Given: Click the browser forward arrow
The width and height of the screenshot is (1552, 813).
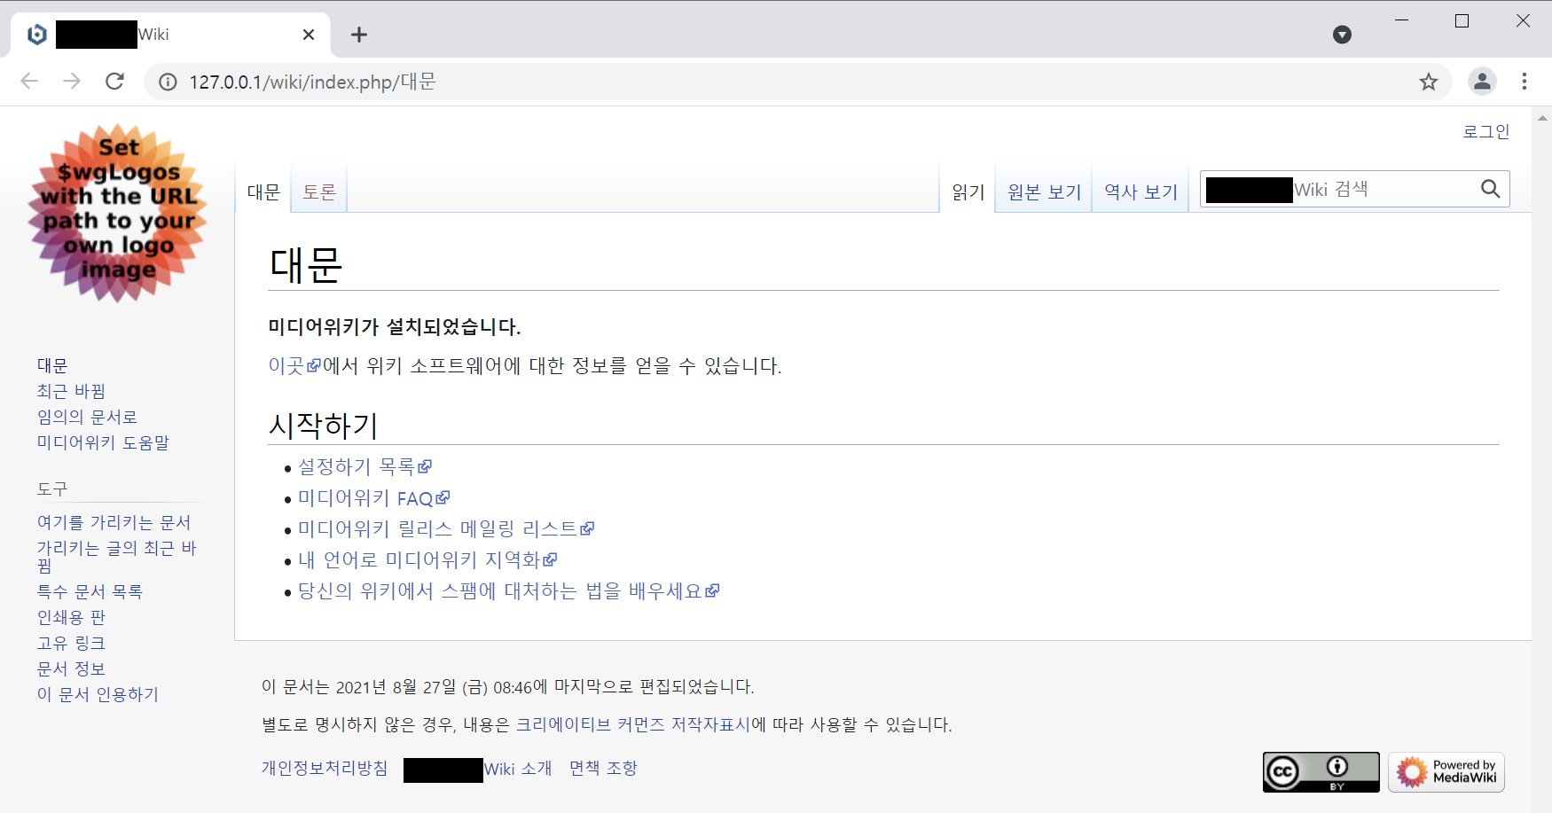Looking at the screenshot, I should [72, 82].
